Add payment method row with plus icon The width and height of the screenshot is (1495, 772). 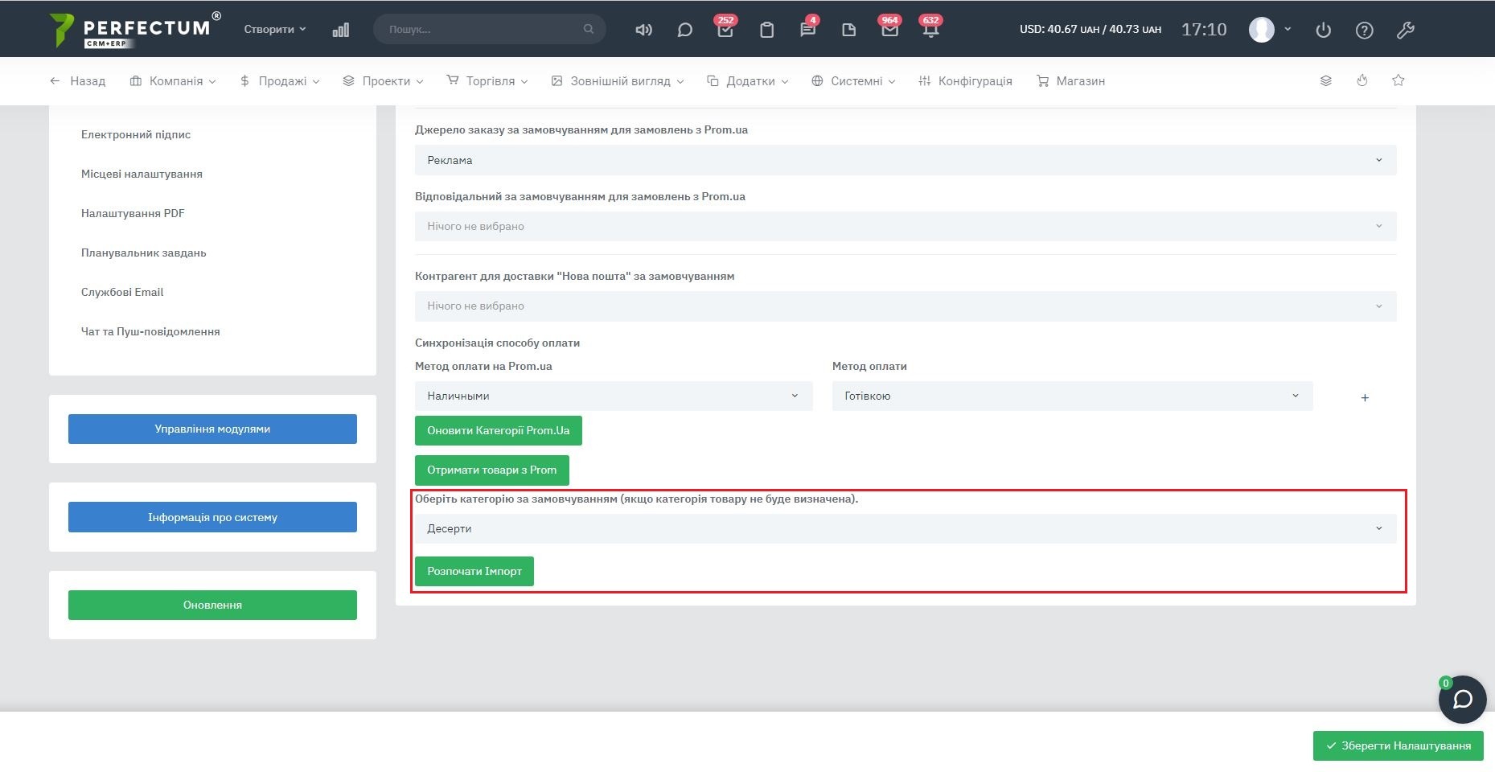click(x=1365, y=397)
